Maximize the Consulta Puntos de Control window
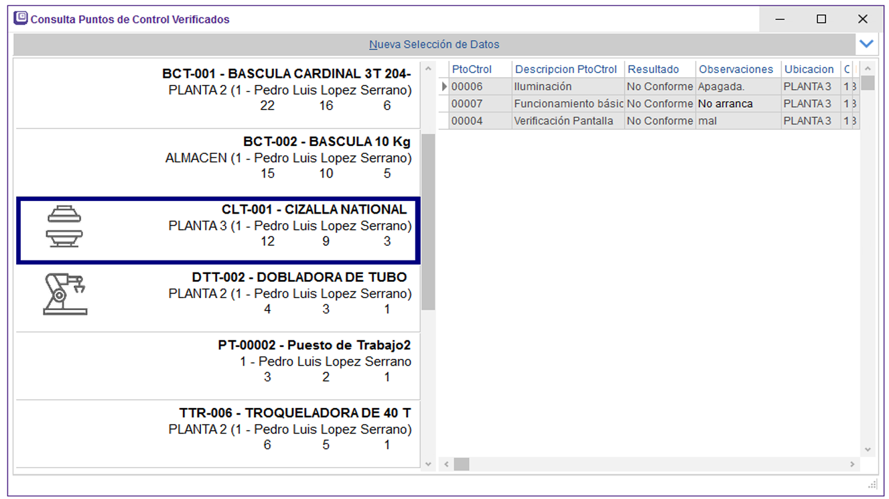 [821, 19]
